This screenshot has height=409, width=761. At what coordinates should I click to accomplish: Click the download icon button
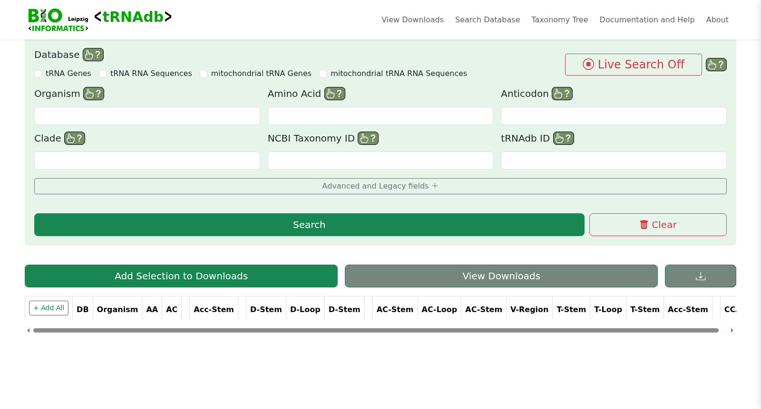701,276
